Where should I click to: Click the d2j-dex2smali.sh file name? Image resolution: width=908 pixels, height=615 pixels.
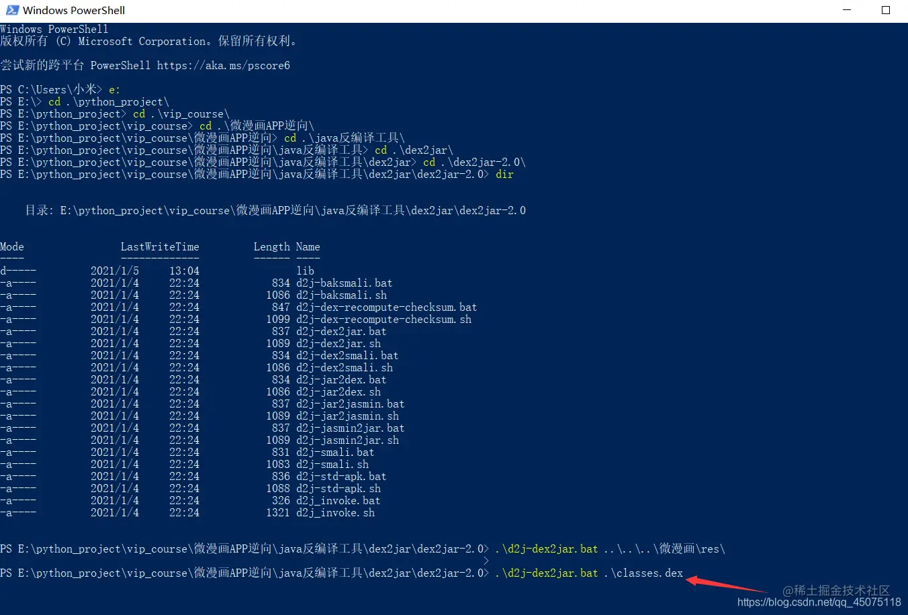[x=345, y=368]
